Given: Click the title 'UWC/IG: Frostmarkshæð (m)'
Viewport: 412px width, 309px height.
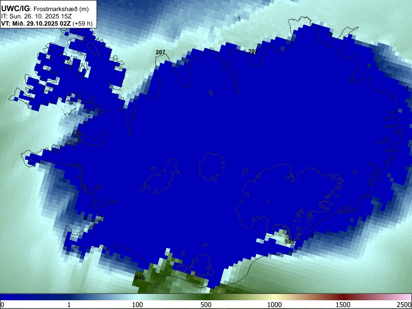Looking at the screenshot, I should click(45, 9).
